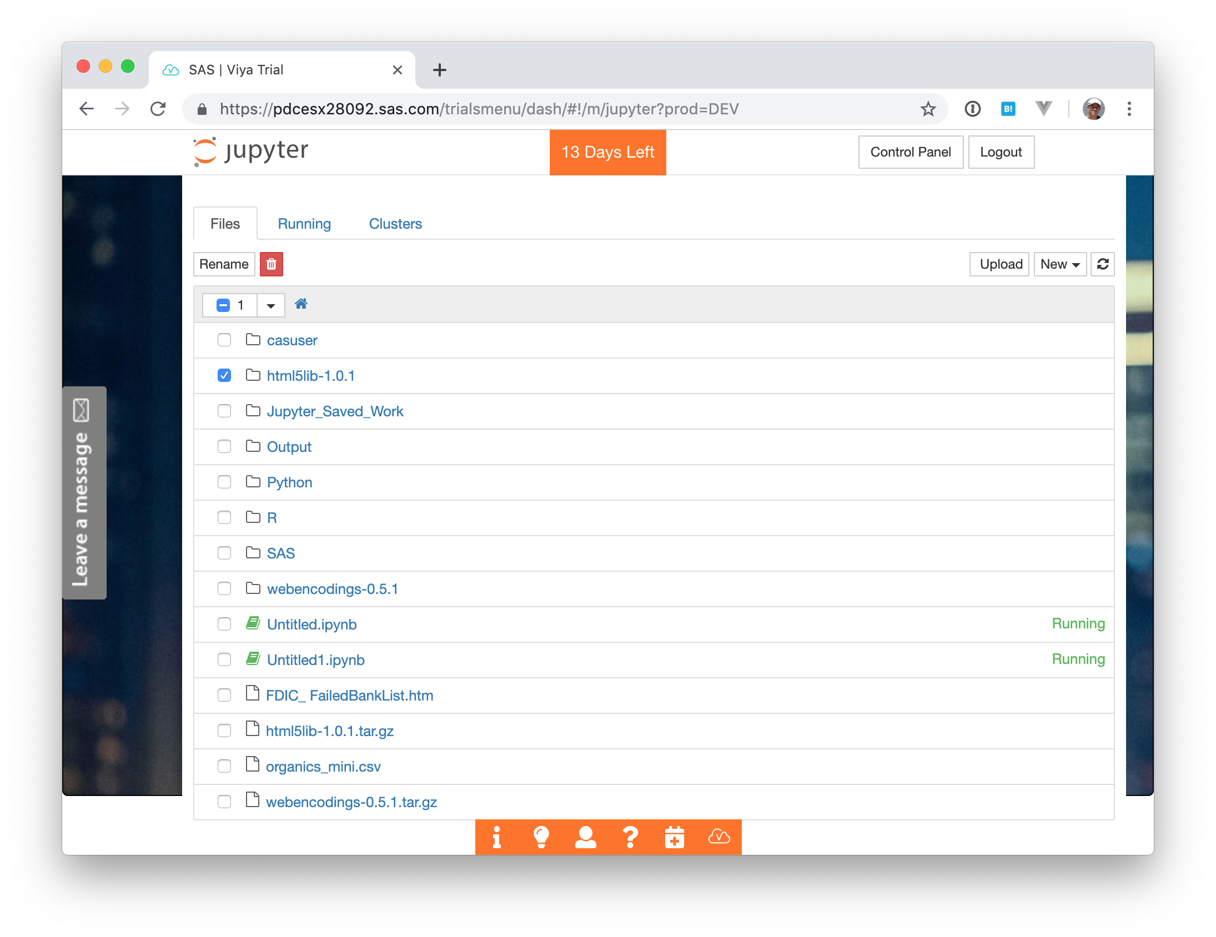Select the organics_mini.csv checkbox

pos(224,766)
